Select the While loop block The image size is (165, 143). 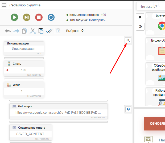point(24,90)
